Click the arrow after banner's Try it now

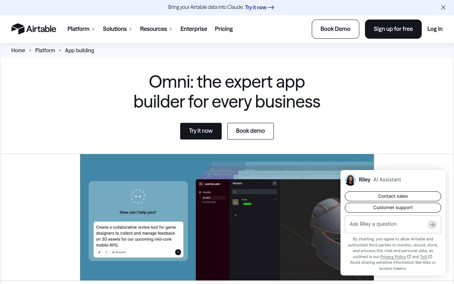point(271,7)
